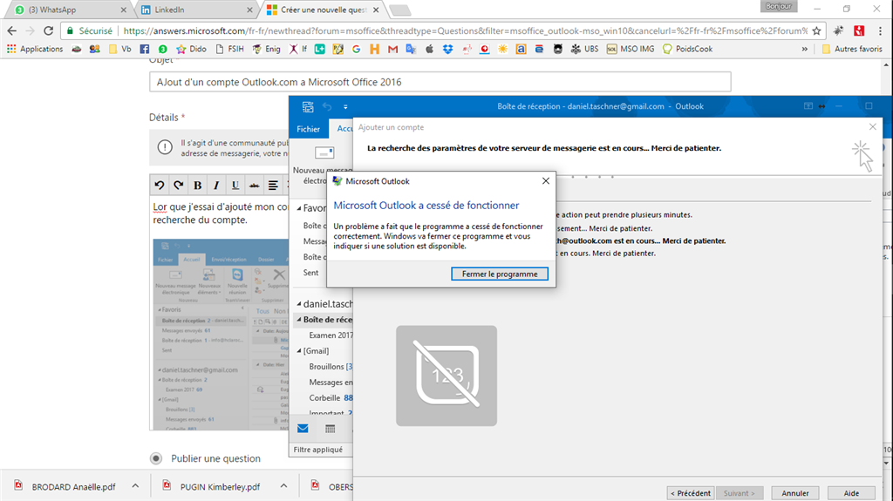Click the redo icon in the forum editor
Viewport: 893px width, 501px height.
click(x=178, y=185)
